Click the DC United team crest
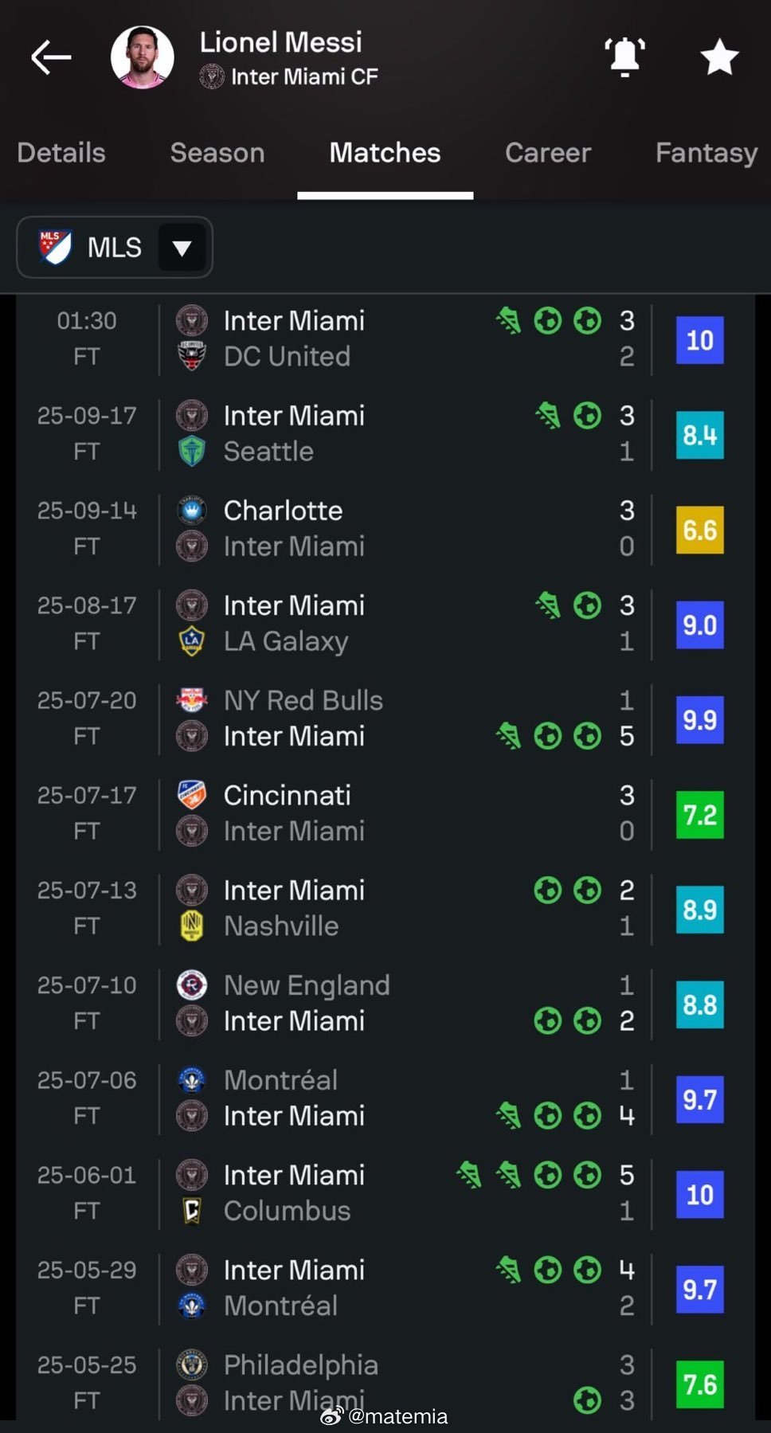This screenshot has width=771, height=1433. 192,356
